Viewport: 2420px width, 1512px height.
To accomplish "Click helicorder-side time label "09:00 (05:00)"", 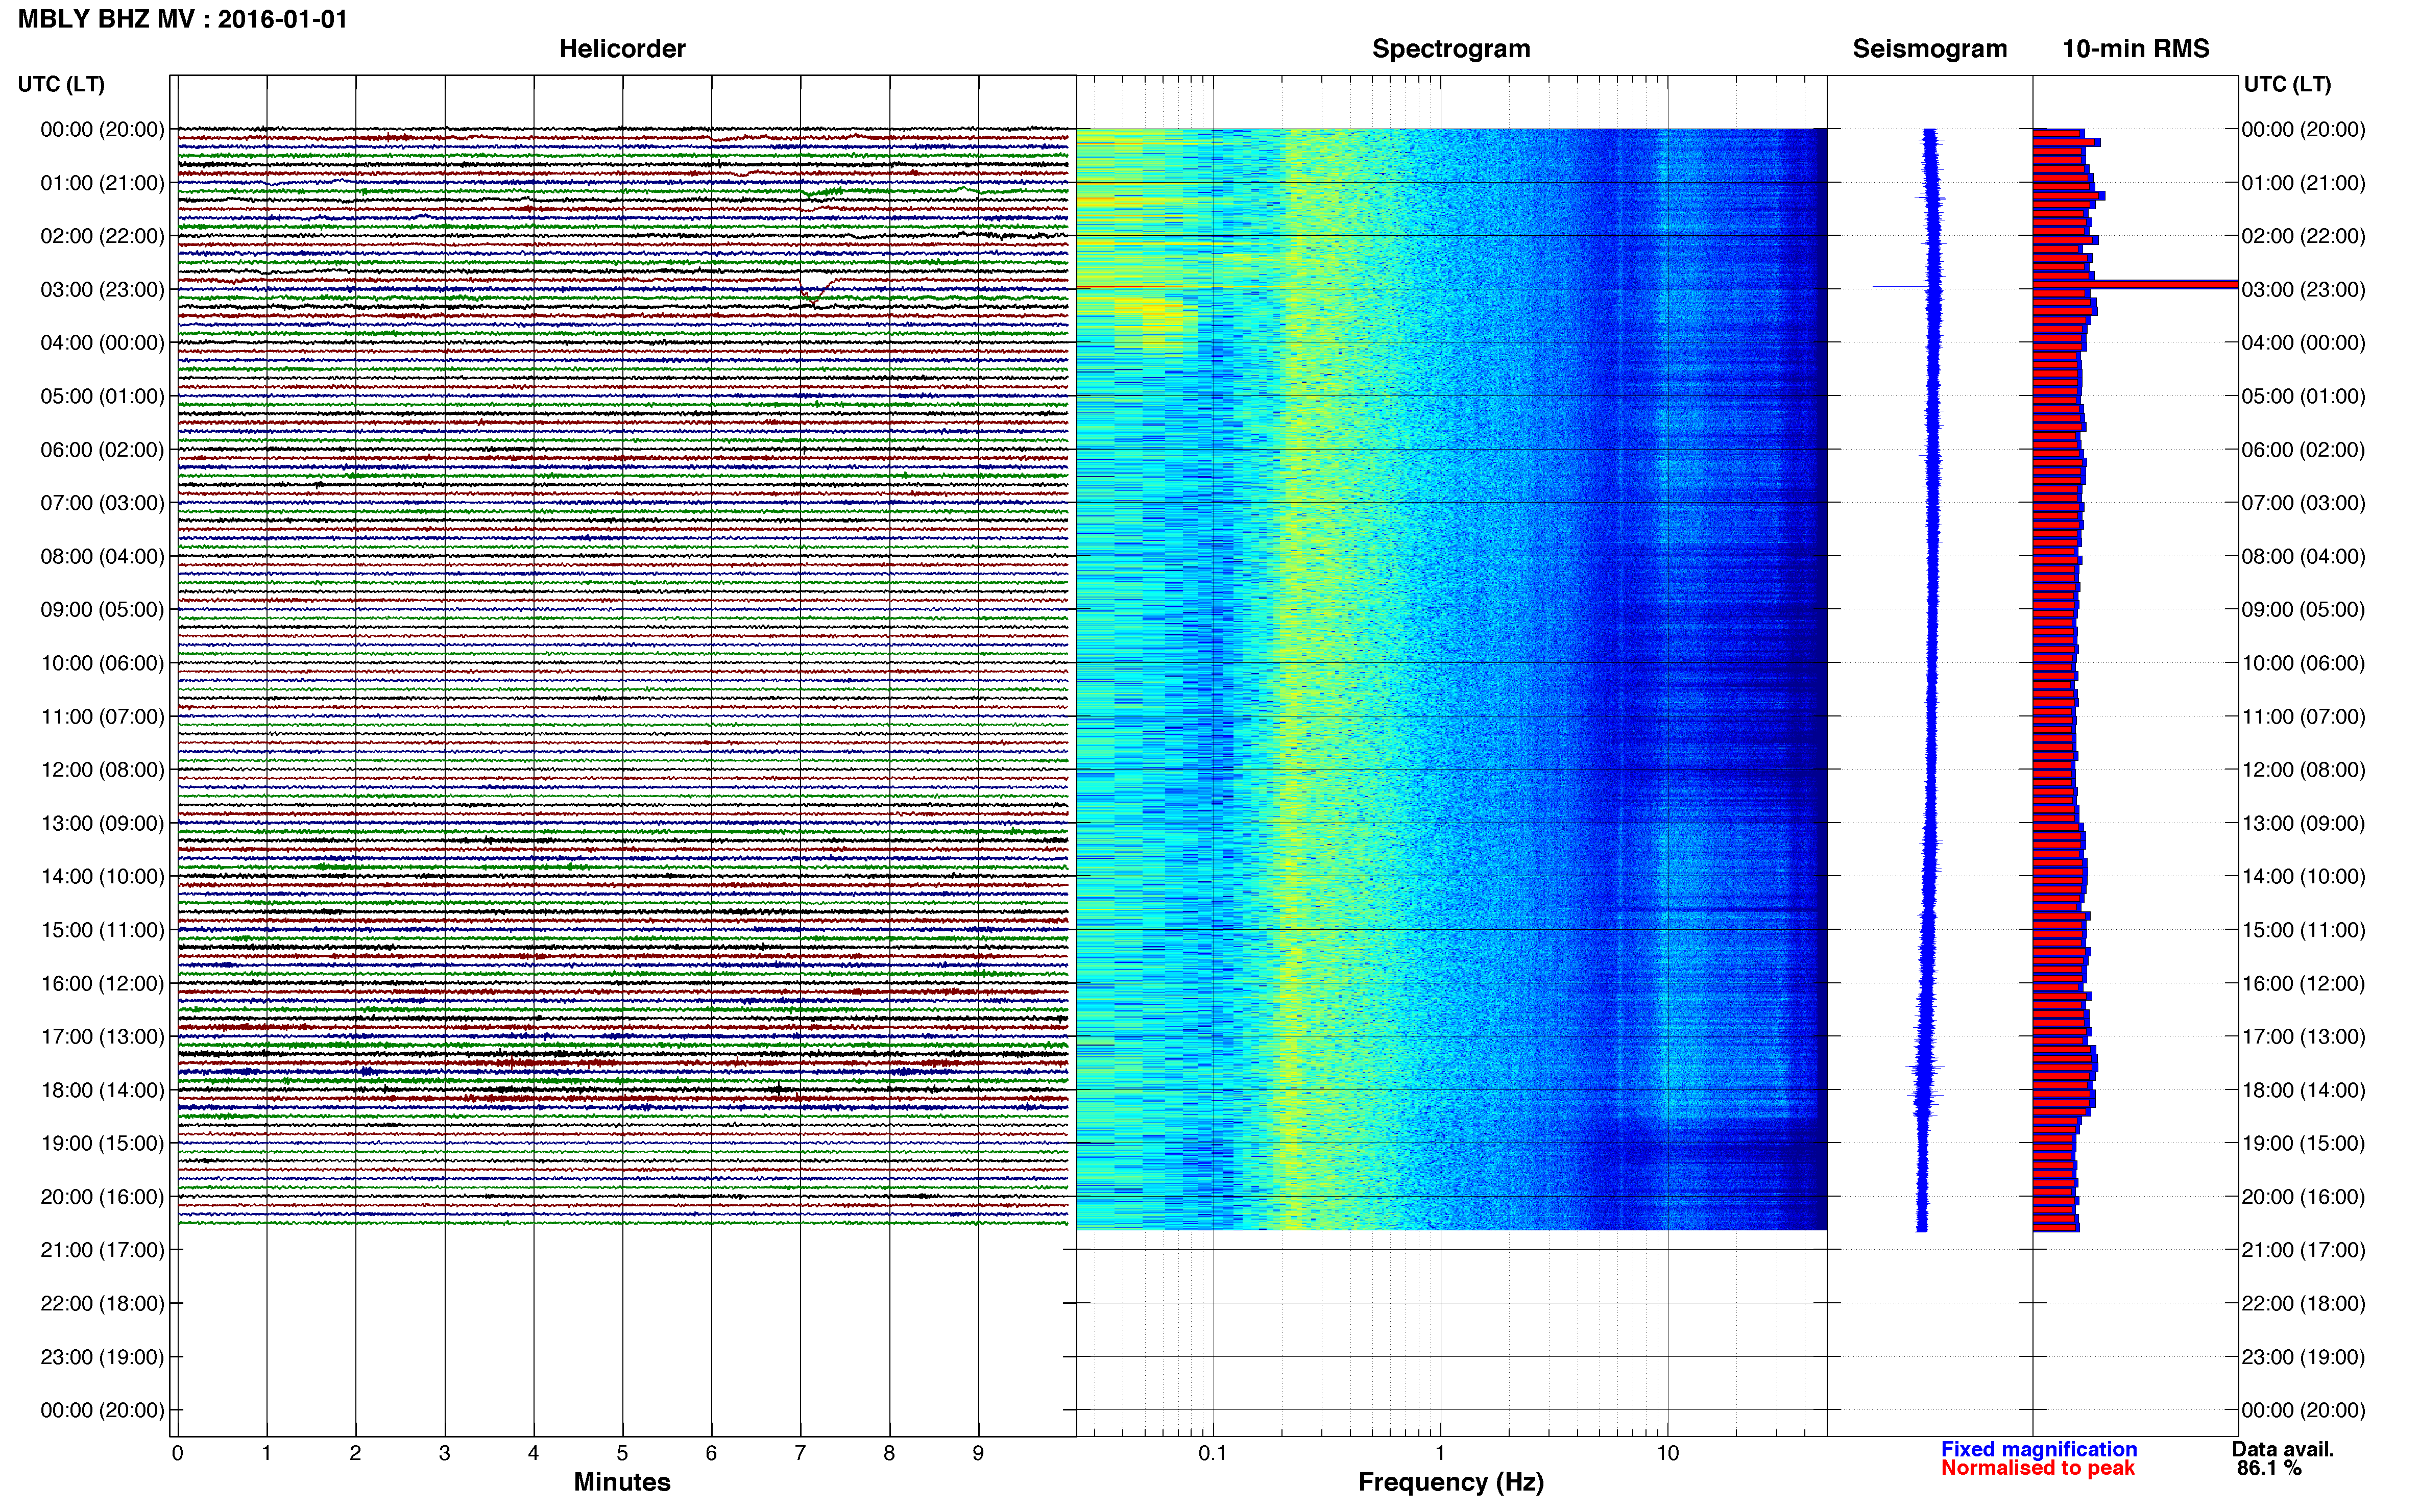I will (102, 610).
